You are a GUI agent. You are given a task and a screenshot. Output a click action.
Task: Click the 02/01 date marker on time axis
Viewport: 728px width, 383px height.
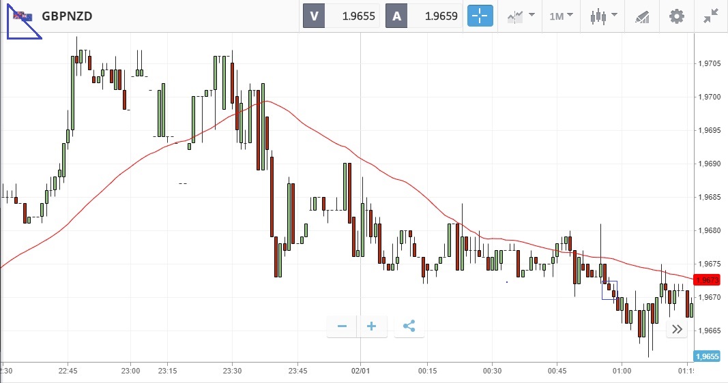click(360, 371)
